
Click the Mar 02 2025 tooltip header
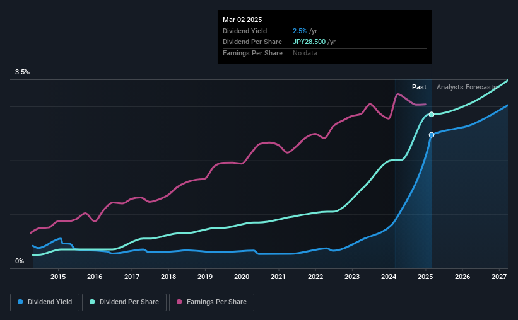click(242, 20)
